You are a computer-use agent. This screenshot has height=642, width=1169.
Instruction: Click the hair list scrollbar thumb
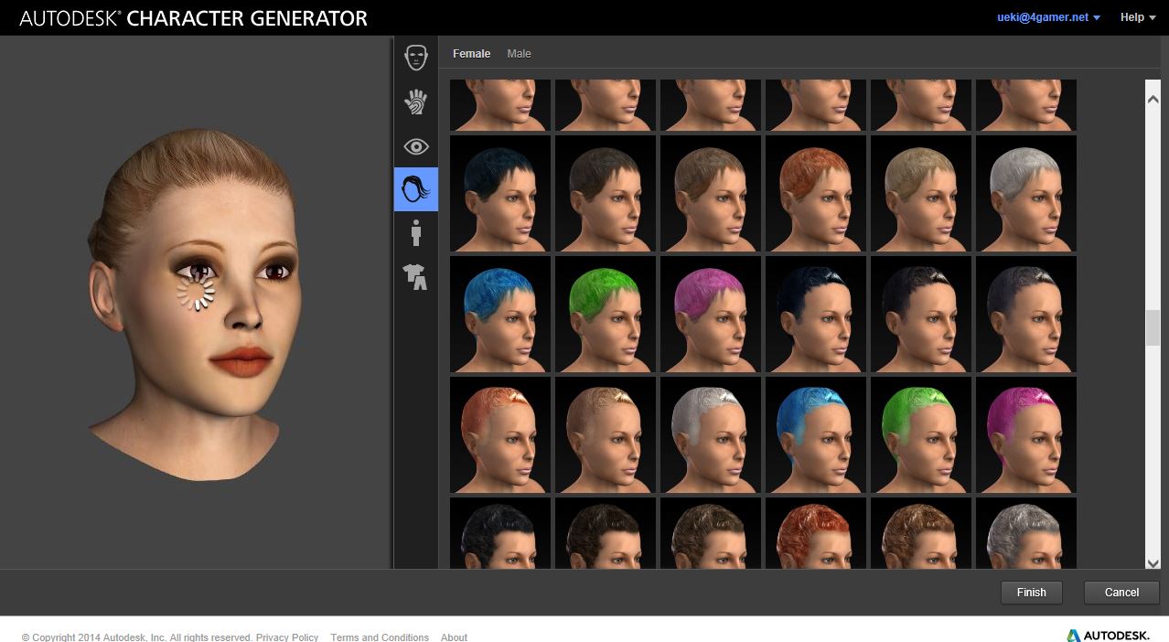1153,327
